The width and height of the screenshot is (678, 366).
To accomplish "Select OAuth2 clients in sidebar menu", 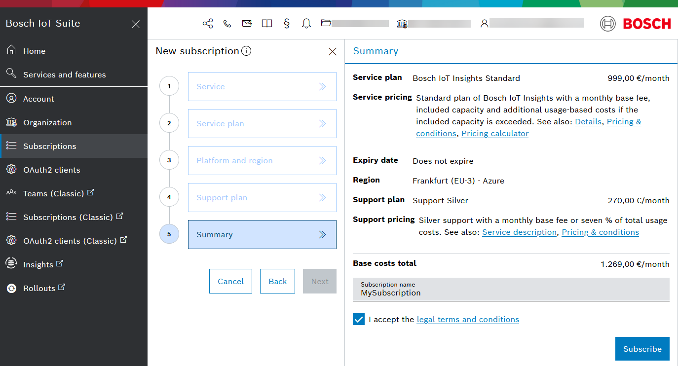I will click(x=51, y=170).
